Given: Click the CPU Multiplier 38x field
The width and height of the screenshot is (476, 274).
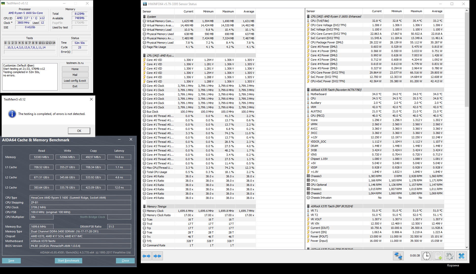Looking at the screenshot, I should 42,217.
